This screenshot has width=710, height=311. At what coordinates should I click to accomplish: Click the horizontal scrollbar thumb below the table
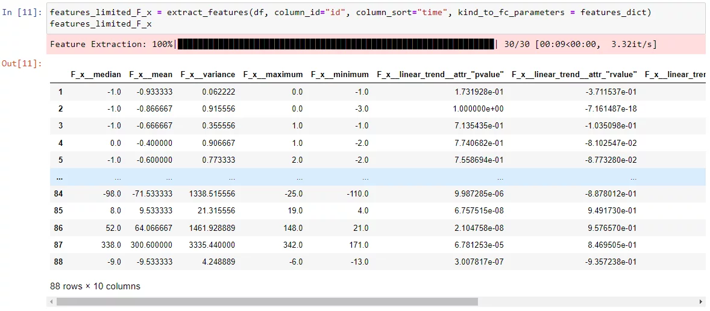pyautogui.click(x=267, y=301)
